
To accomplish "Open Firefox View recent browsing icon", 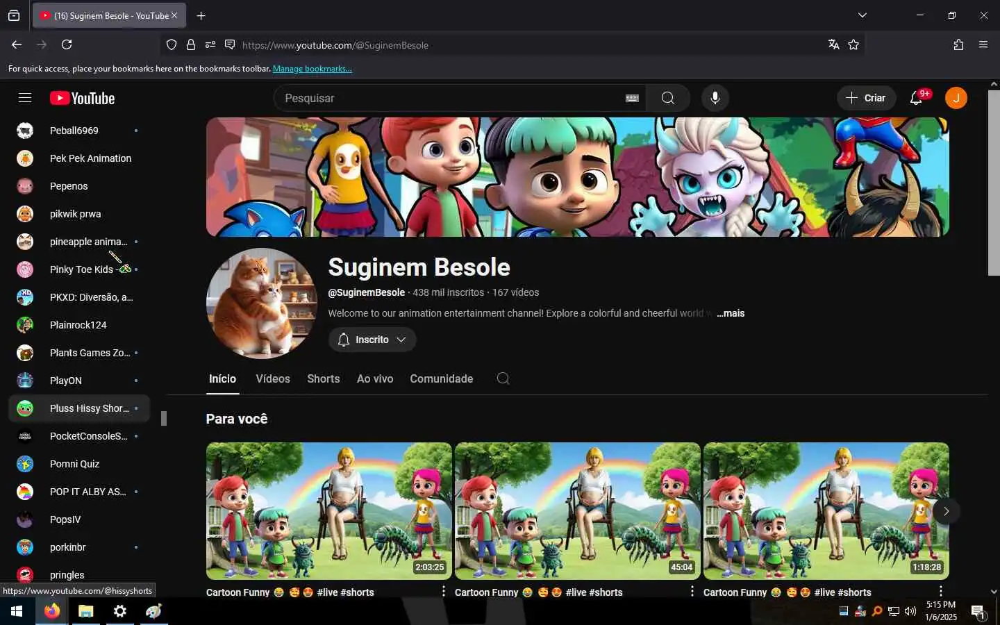I will click(14, 15).
